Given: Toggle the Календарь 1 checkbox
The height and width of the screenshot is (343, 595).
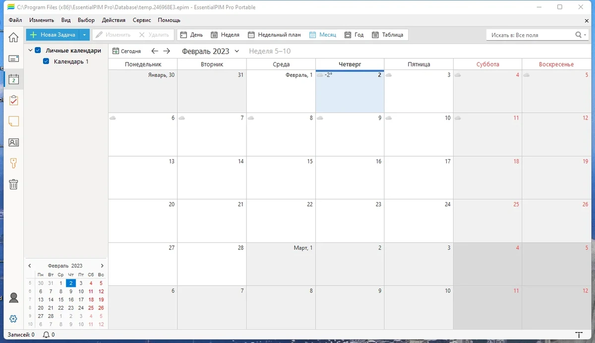Looking at the screenshot, I should tap(46, 61).
